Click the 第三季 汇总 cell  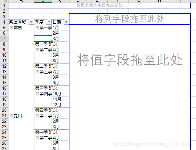click(x=52, y=88)
